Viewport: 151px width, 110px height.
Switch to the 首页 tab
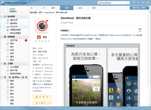[53, 8]
